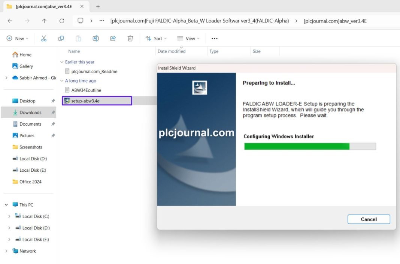Viewport: 400px width, 264px height.
Task: Collapse the This PC tree node
Action: click(x=6, y=205)
